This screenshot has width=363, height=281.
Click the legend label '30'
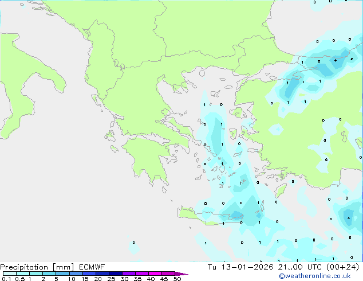tap(124, 279)
